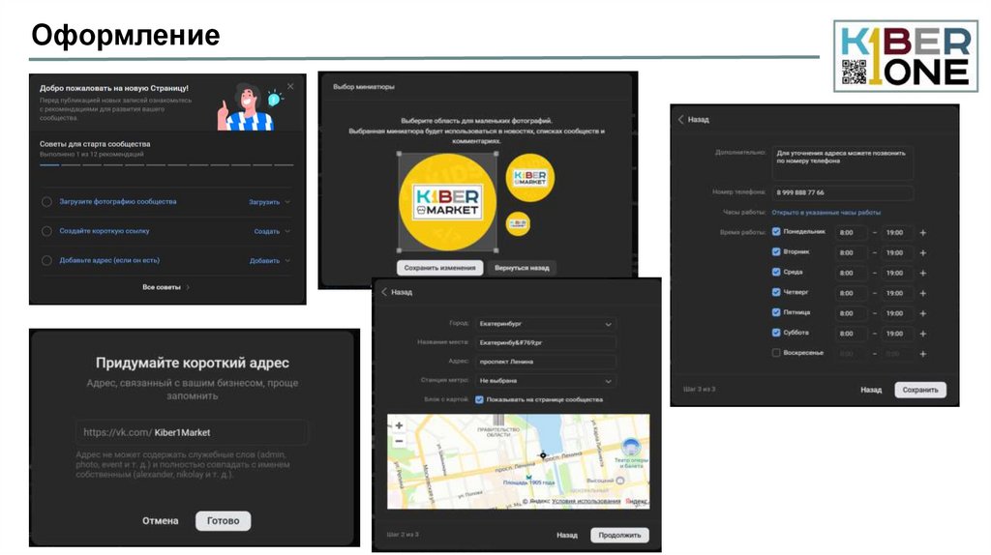Click the short address input field with Kiber1Market
Image resolution: width=991 pixels, height=555 pixels.
pyautogui.click(x=193, y=432)
